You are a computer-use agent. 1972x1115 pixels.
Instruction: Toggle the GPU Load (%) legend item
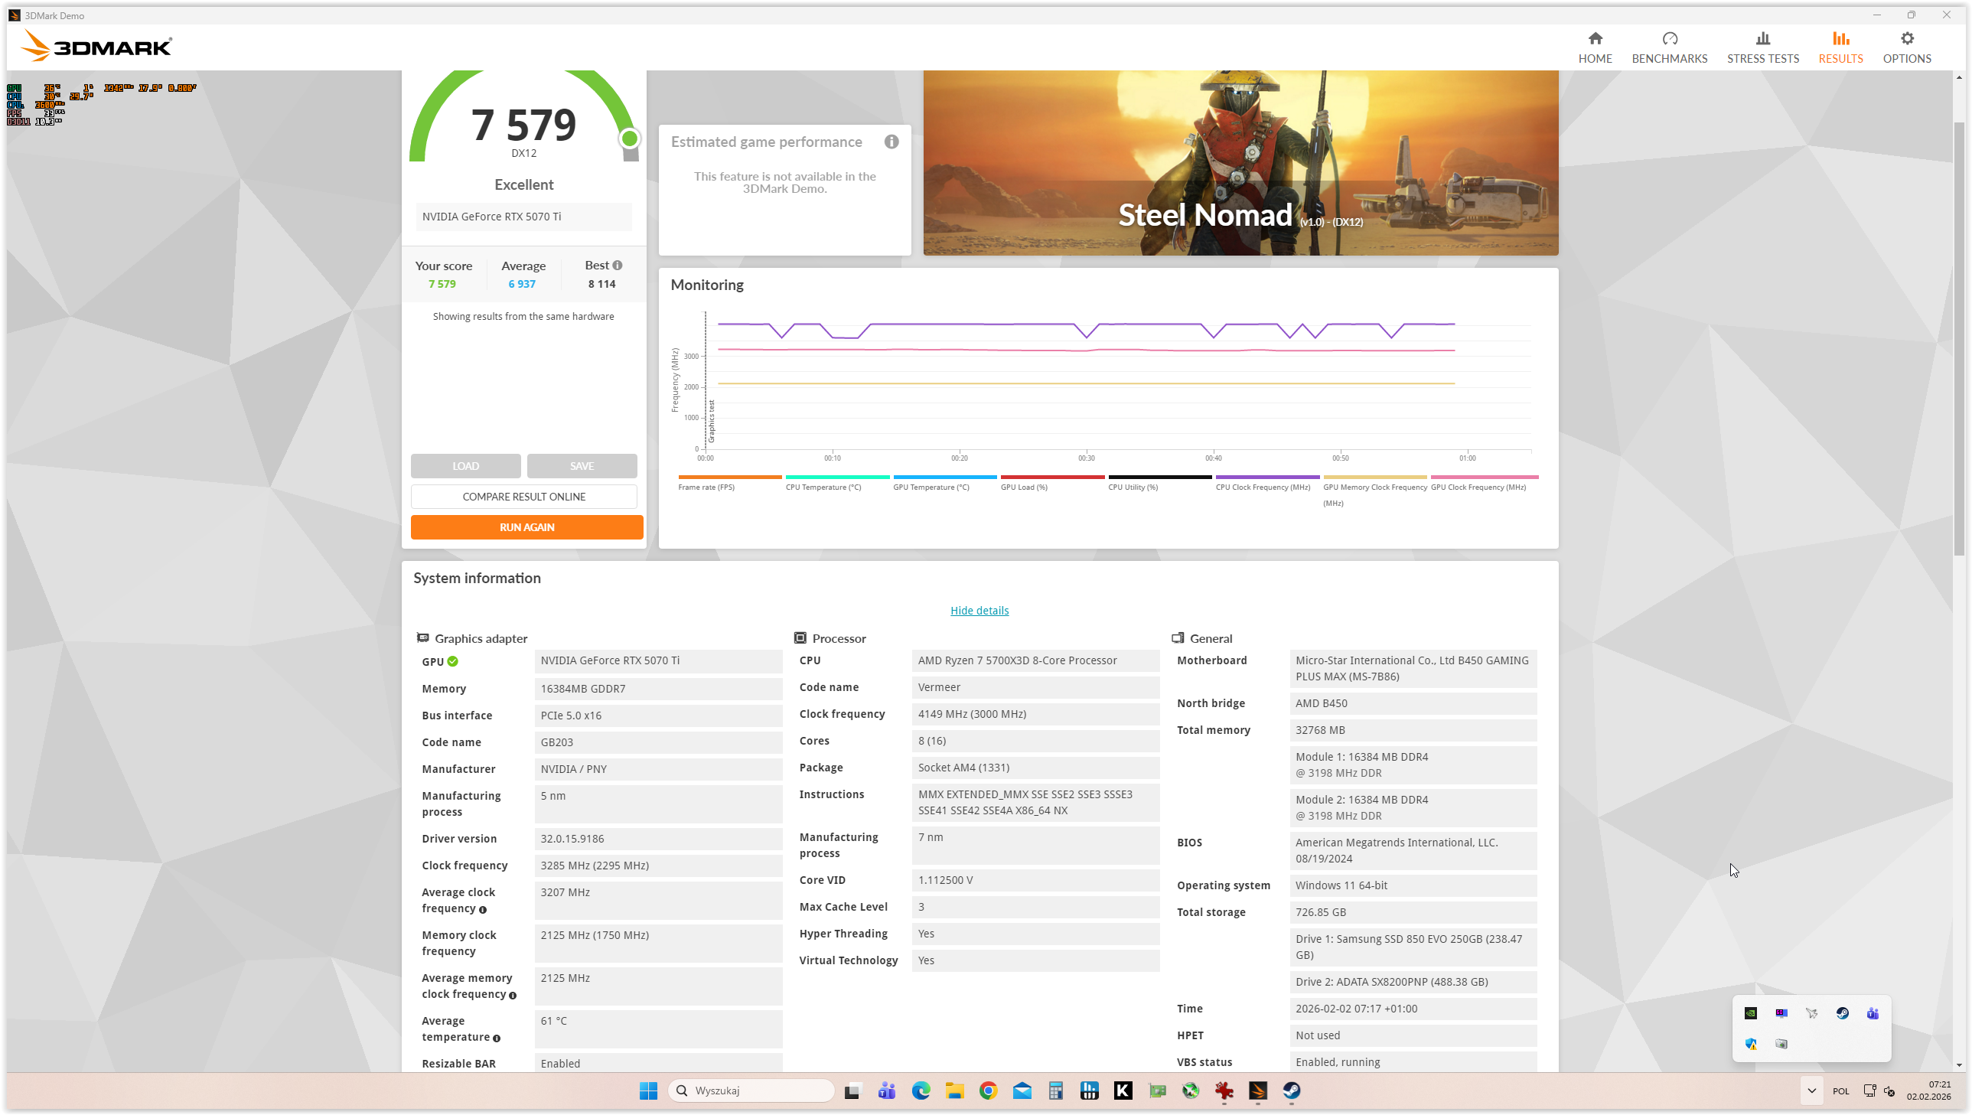click(1024, 487)
